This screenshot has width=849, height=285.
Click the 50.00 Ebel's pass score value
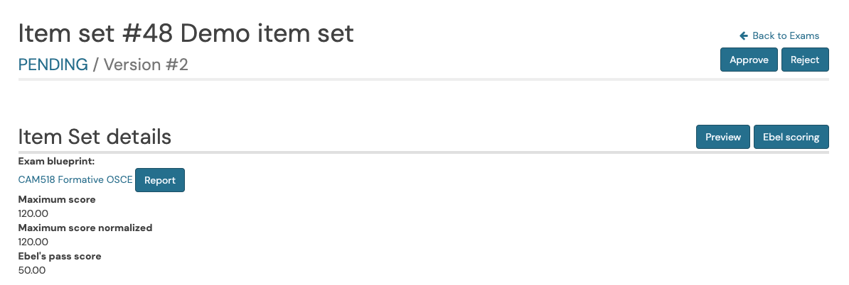point(32,270)
